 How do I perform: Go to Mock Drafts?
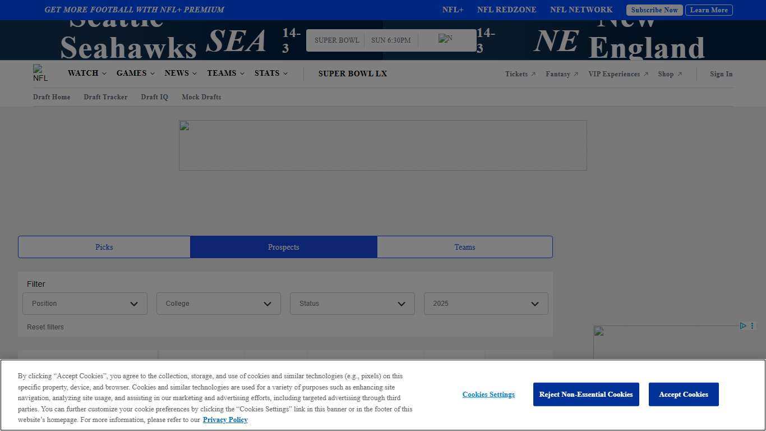[x=201, y=97]
